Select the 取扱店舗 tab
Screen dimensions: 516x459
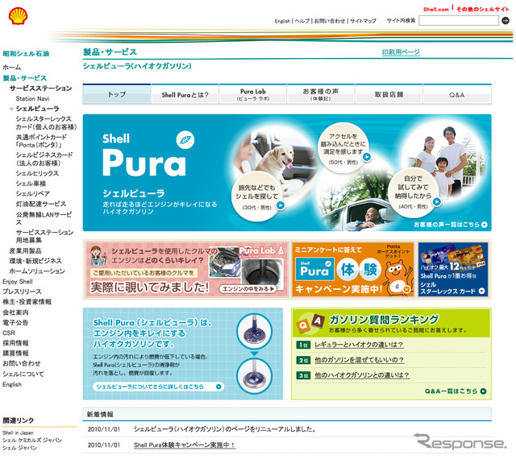(389, 94)
